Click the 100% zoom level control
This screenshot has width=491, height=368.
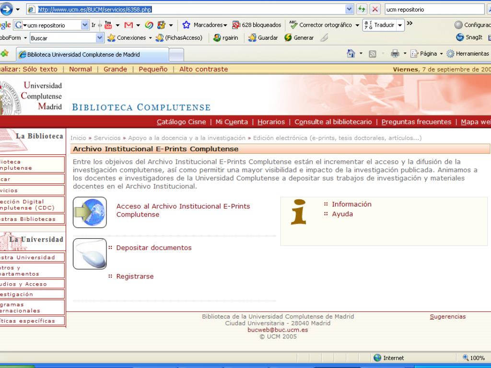coord(474,357)
